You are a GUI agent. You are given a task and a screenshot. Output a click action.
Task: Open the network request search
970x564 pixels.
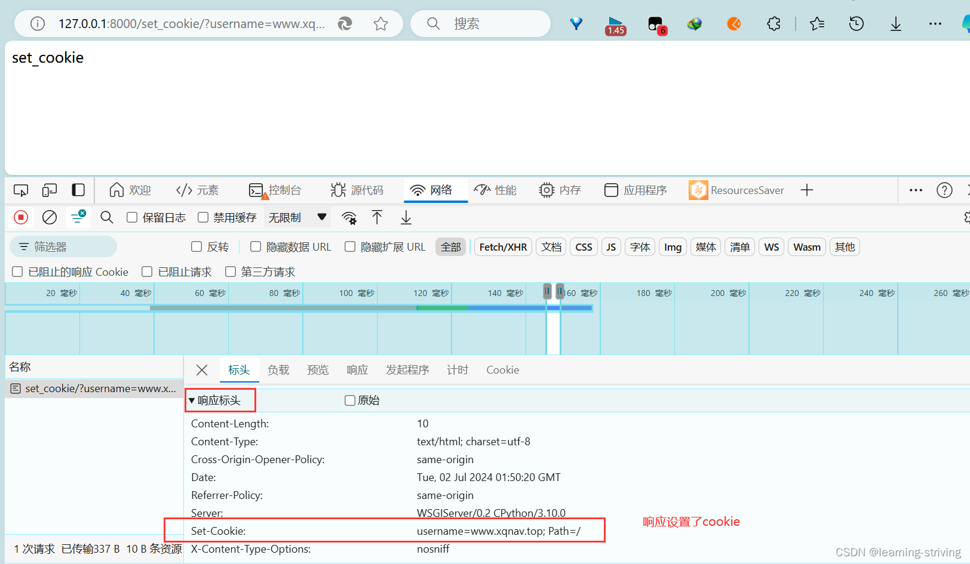click(x=106, y=217)
